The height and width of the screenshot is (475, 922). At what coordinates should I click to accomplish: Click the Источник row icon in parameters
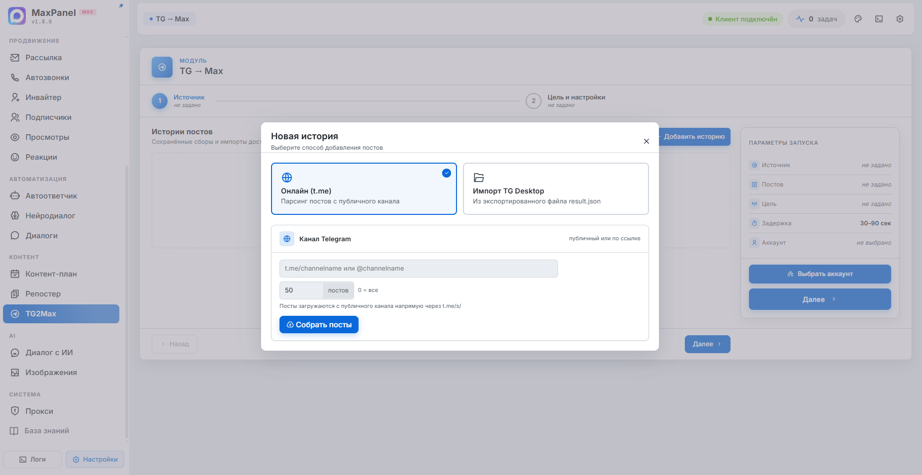tap(754, 165)
